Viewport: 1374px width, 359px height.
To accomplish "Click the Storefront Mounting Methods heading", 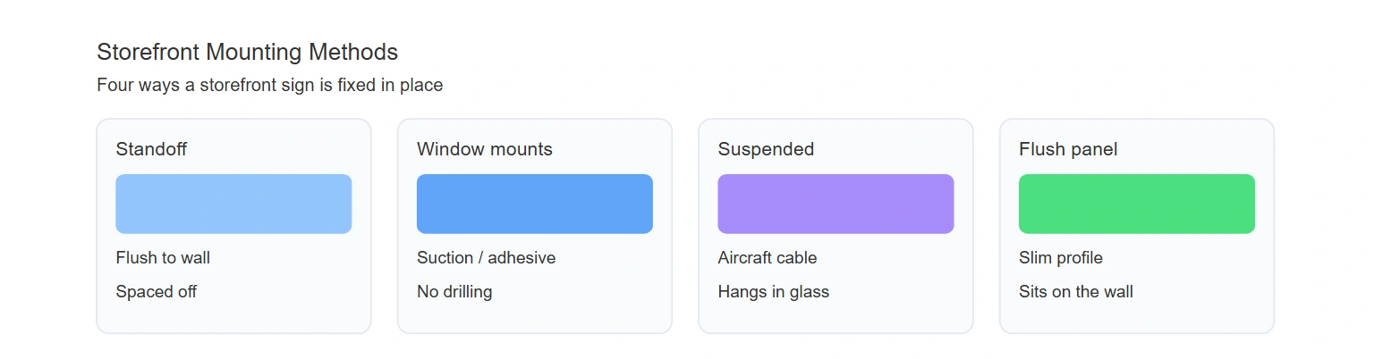I will pos(248,52).
